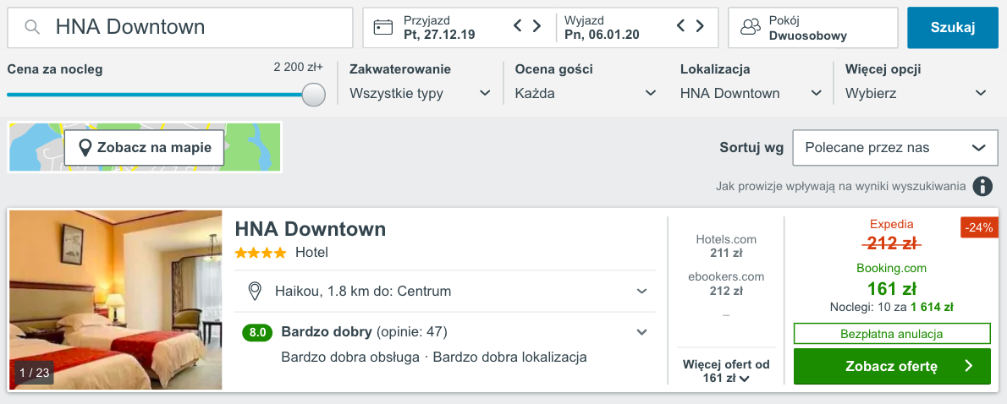Image resolution: width=1007 pixels, height=404 pixels.
Task: Open the Sortuj wg sorting dropdown
Action: coord(894,148)
